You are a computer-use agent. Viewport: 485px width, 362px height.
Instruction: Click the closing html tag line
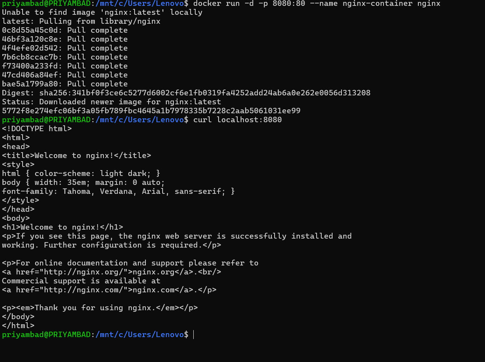point(18,326)
